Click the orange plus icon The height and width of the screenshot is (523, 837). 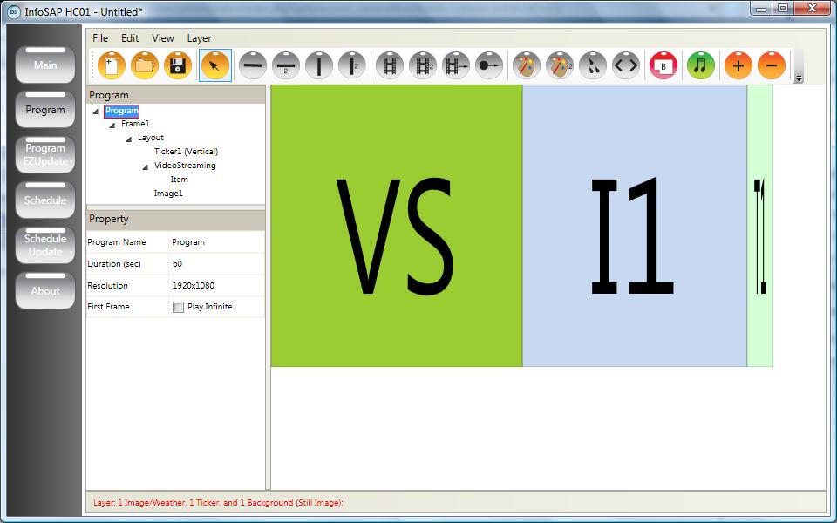738,65
